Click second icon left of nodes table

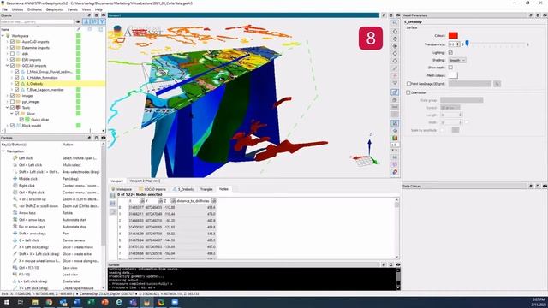113,204
